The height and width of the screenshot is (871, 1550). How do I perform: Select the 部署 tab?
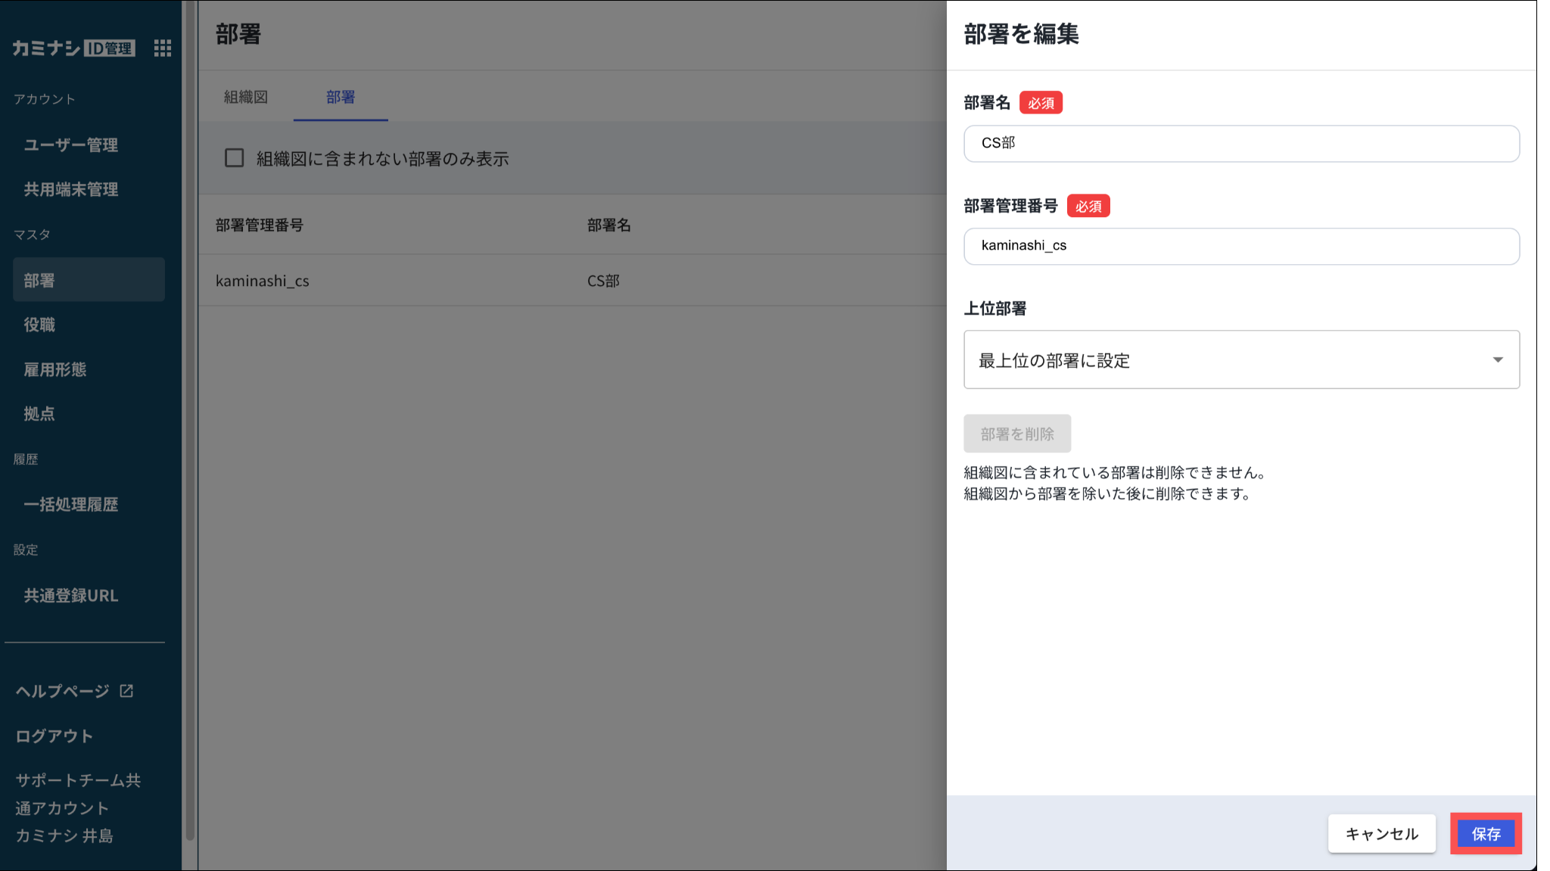tap(341, 97)
